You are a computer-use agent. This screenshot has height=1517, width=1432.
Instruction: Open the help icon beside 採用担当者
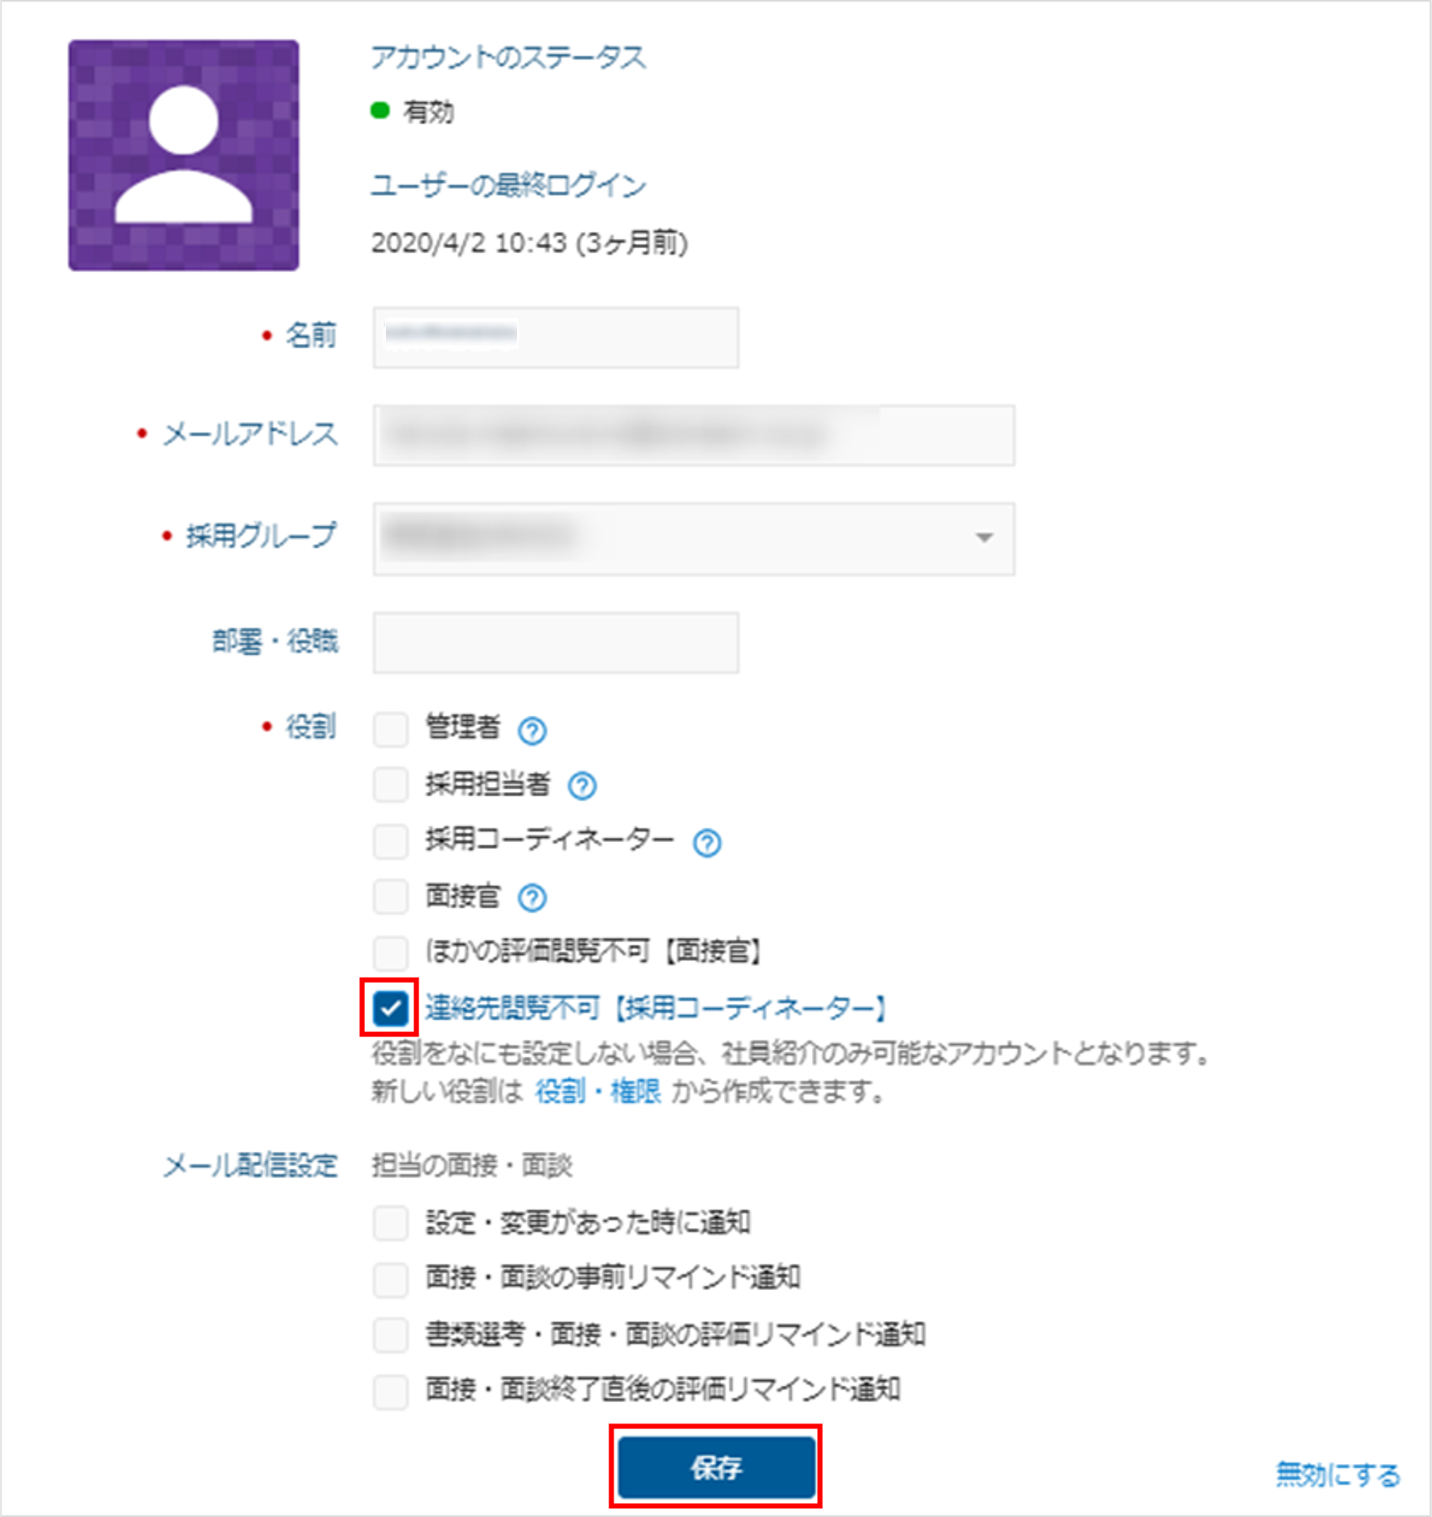pyautogui.click(x=582, y=786)
